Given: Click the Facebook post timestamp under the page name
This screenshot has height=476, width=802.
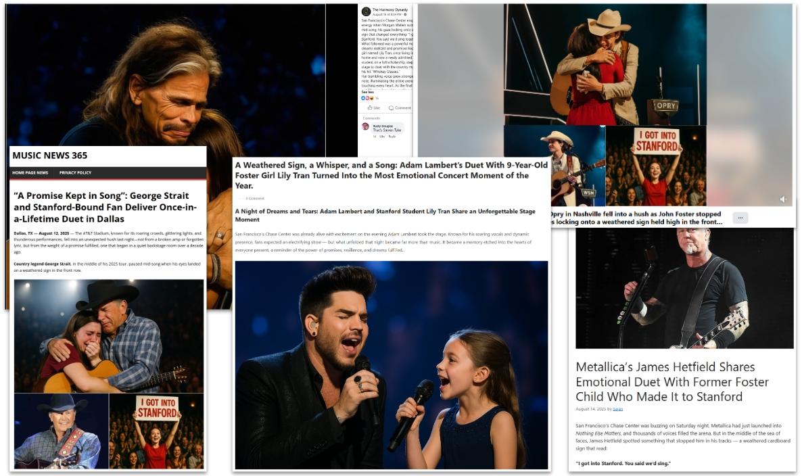Looking at the screenshot, I should [x=387, y=14].
